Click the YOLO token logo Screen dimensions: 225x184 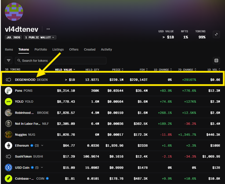(x=9, y=102)
